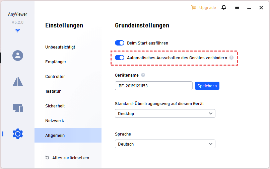Go to the Tastatur settings tab
This screenshot has width=270, height=169.
[53, 91]
